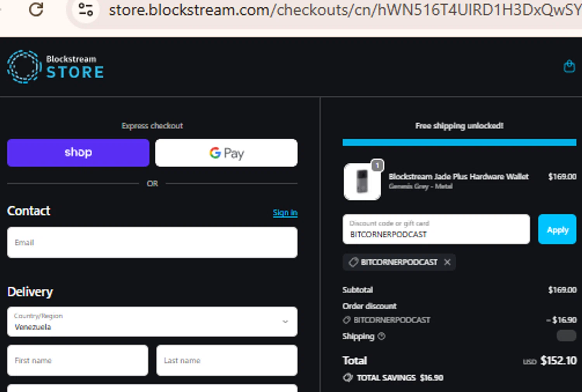Focus the discount code or gift card field
Screen dimensions: 582x392
click(436, 229)
